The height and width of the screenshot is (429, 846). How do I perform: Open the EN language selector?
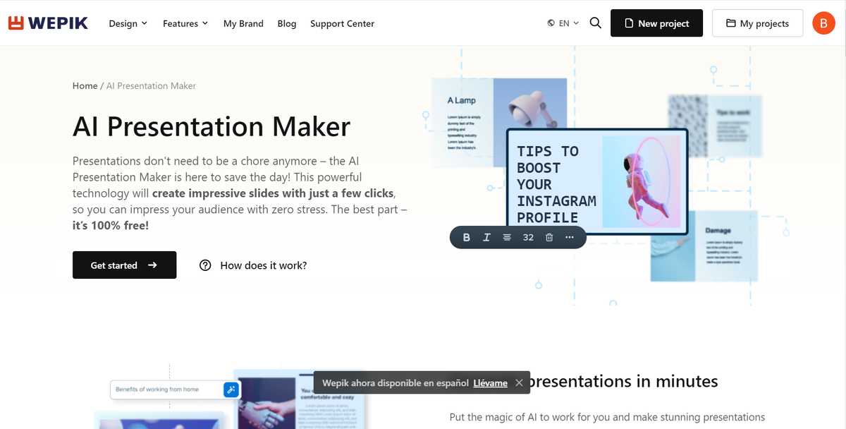coord(563,23)
